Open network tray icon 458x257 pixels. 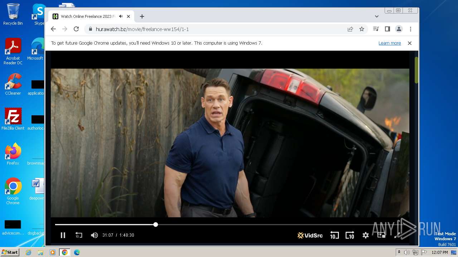point(415,252)
